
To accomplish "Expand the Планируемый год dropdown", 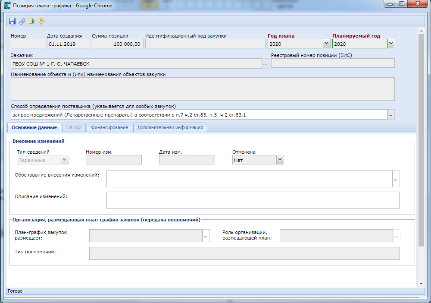I will pos(391,44).
